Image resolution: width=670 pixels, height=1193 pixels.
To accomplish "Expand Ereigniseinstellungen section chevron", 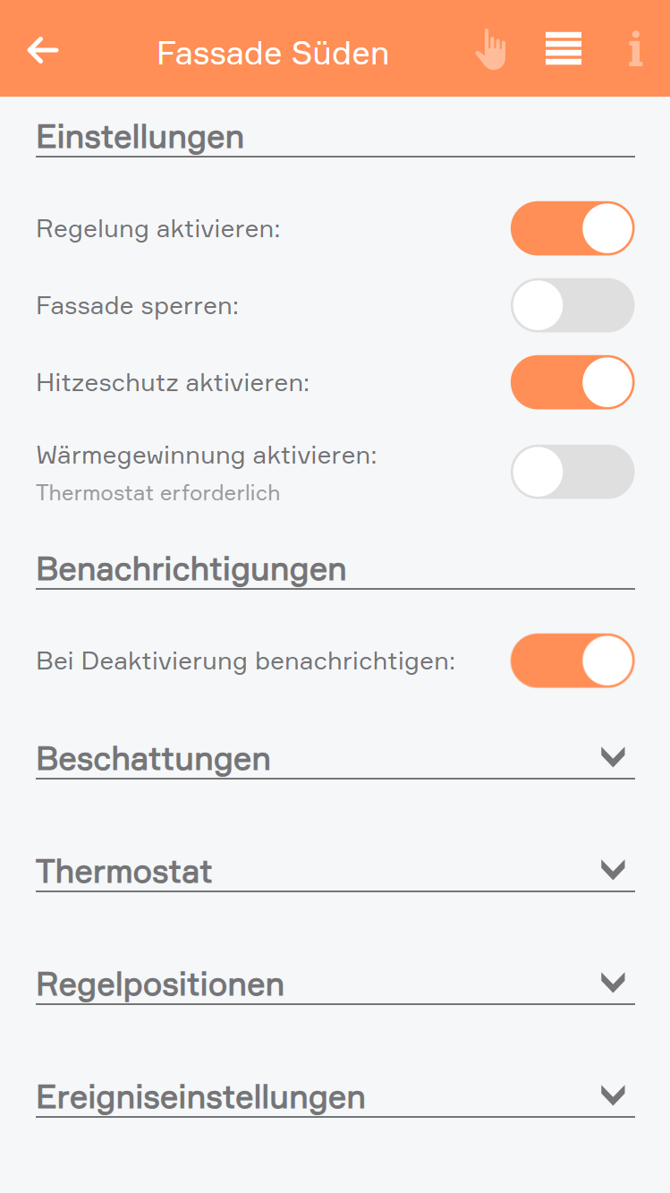I will [613, 1095].
